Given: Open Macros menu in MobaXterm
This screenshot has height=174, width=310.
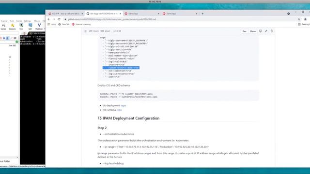Looking at the screenshot, I should (x=37, y=21).
